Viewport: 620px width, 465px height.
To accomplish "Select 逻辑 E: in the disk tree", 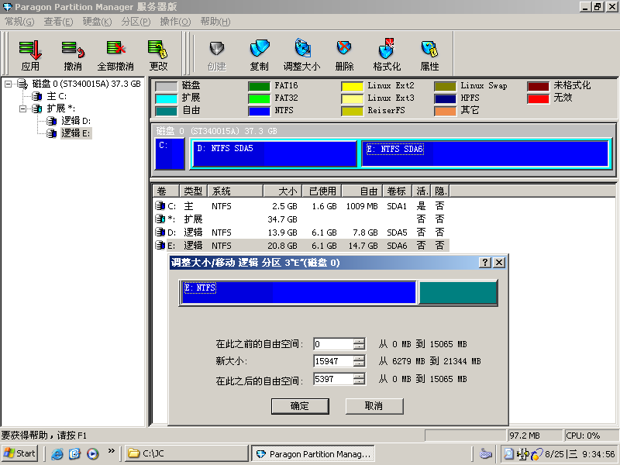I will click(76, 133).
